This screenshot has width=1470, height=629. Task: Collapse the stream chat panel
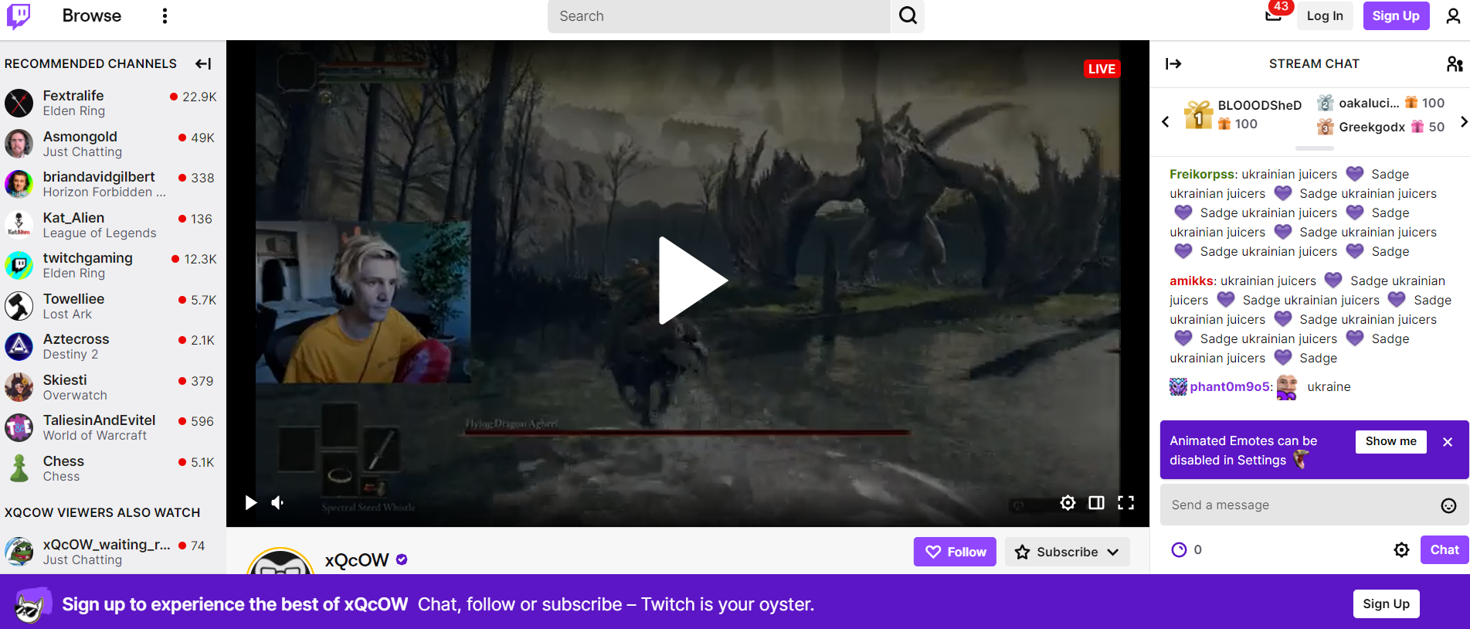coord(1173,63)
